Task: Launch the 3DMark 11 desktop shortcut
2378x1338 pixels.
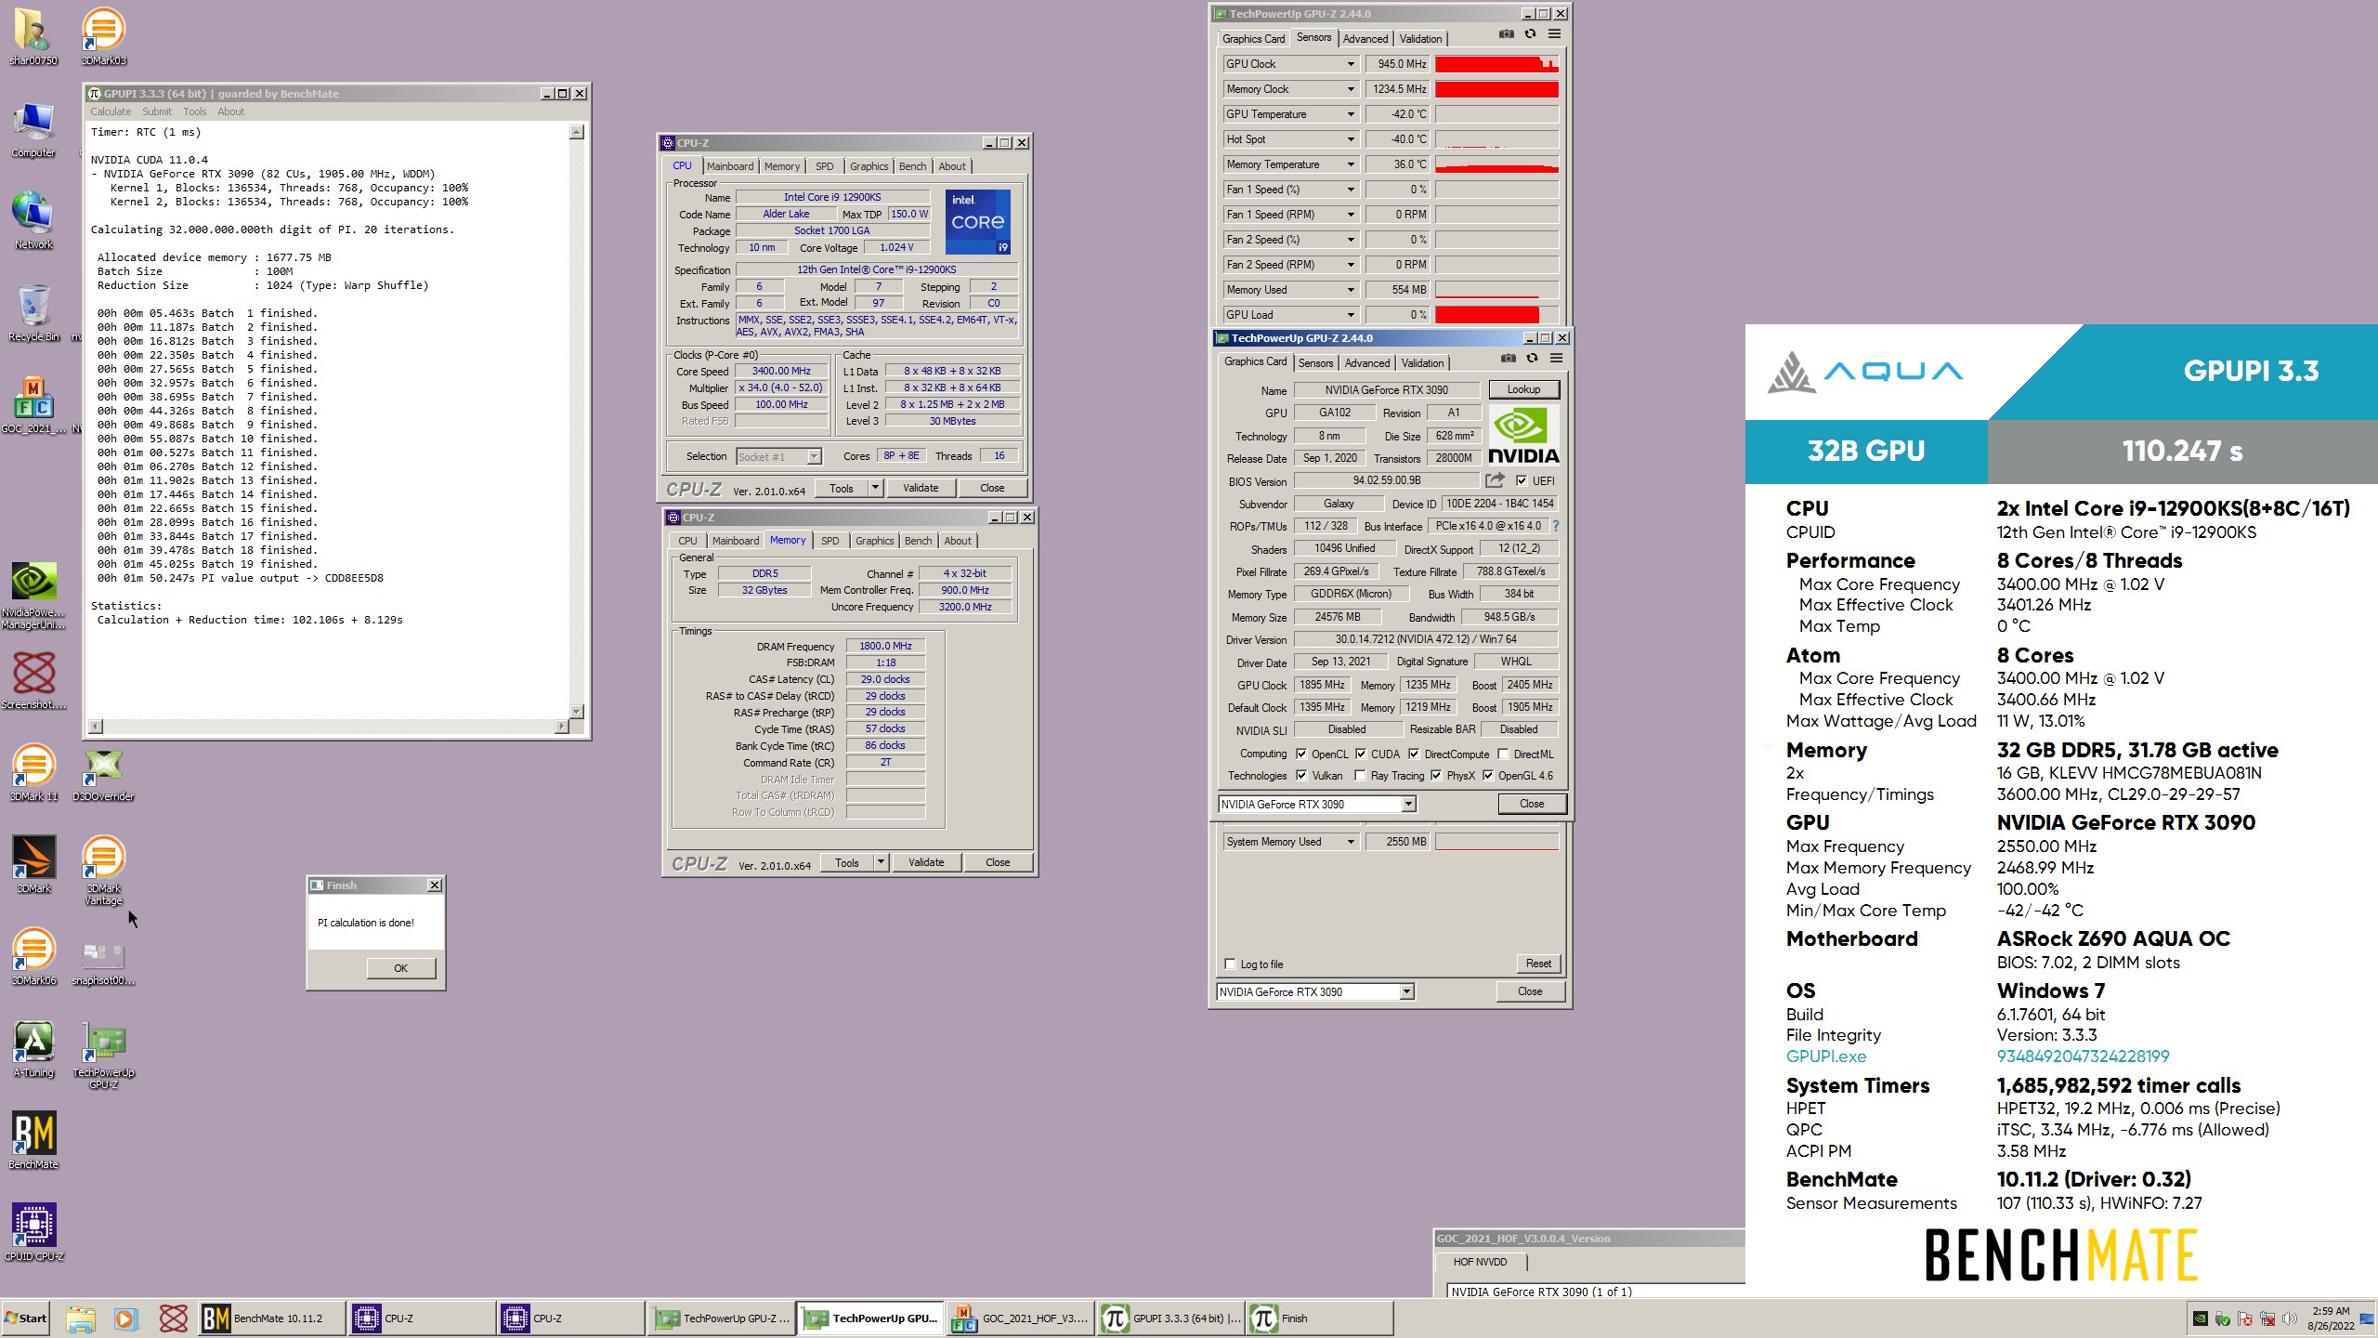Action: pos(33,774)
